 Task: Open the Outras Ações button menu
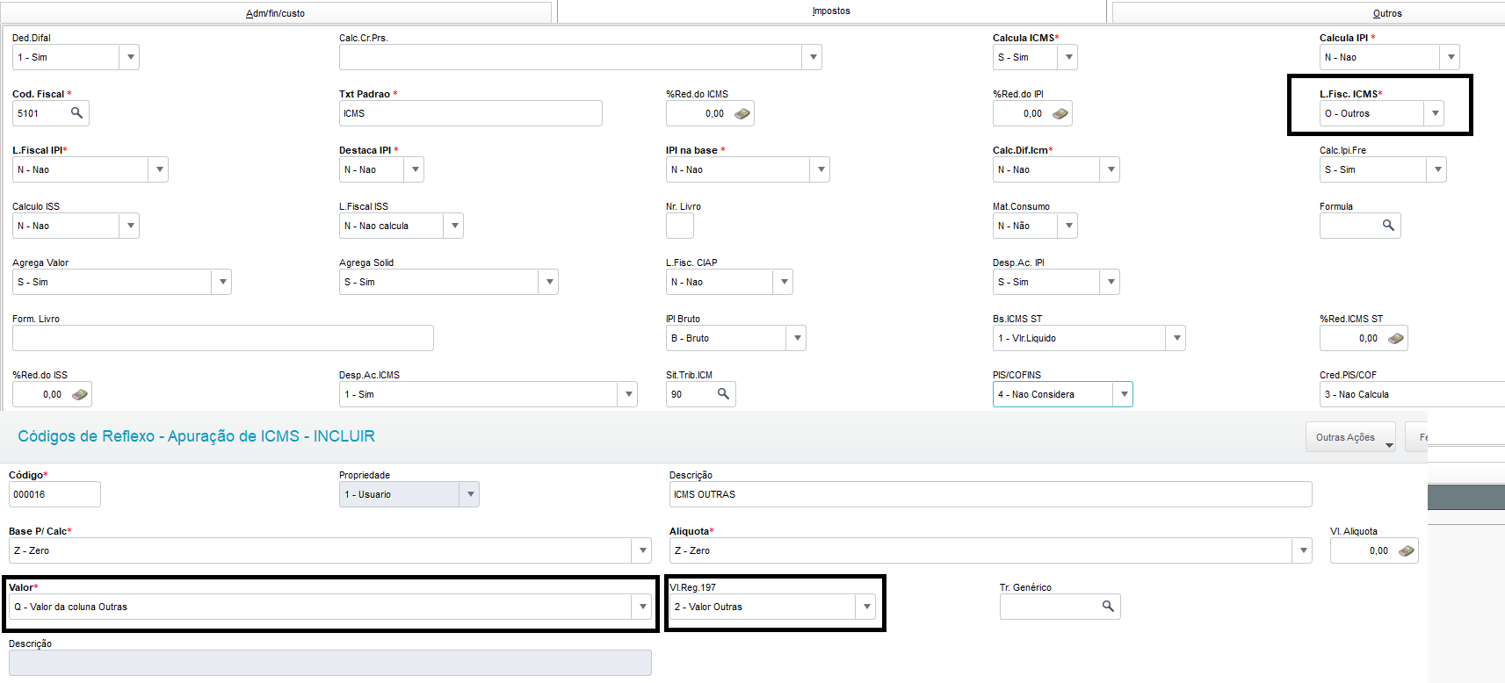[1350, 437]
